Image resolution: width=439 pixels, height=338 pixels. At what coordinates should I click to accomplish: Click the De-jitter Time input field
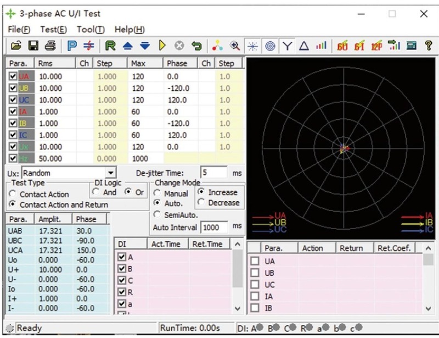[213, 173]
